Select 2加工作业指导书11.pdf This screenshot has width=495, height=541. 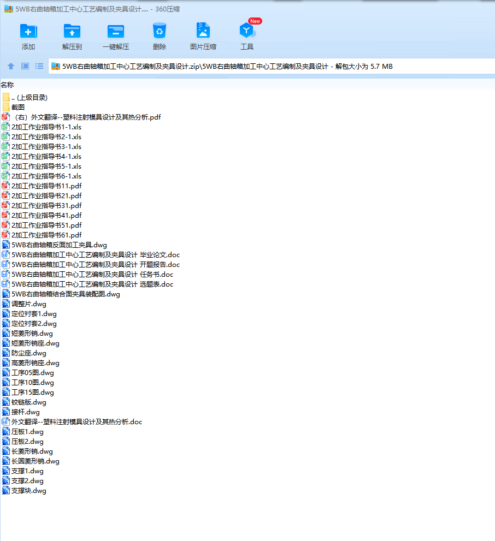(x=42, y=186)
